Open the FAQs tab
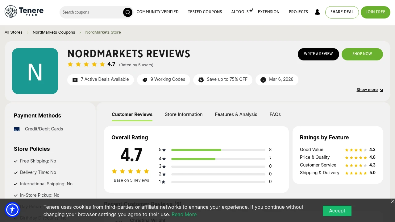The image size is (395, 222). [x=275, y=114]
